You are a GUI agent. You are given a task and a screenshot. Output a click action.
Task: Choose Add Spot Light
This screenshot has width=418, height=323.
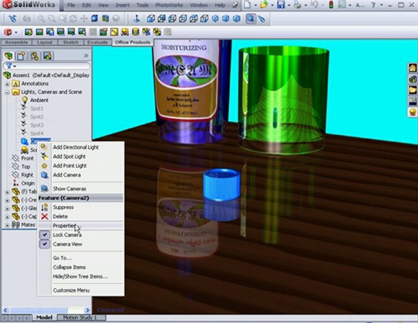(81, 156)
